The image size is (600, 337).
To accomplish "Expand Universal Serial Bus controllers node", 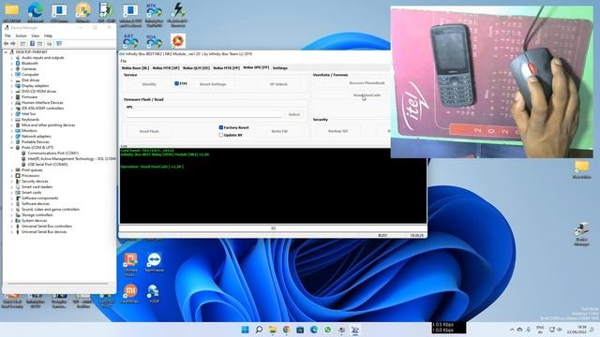I will [x=12, y=227].
